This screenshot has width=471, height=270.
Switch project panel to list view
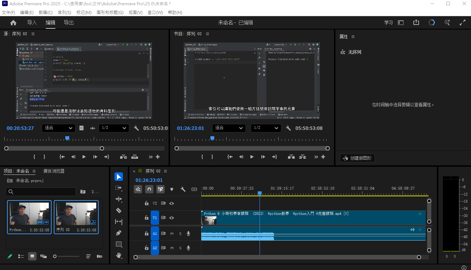[x=21, y=257]
